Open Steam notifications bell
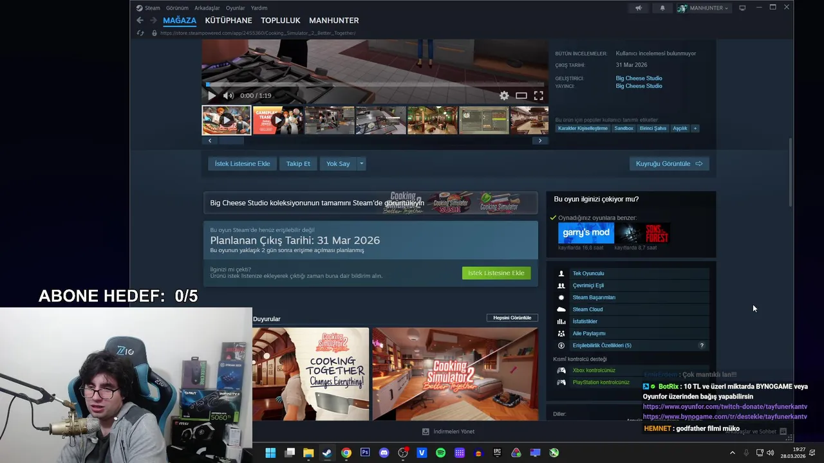The height and width of the screenshot is (463, 824). (x=662, y=8)
